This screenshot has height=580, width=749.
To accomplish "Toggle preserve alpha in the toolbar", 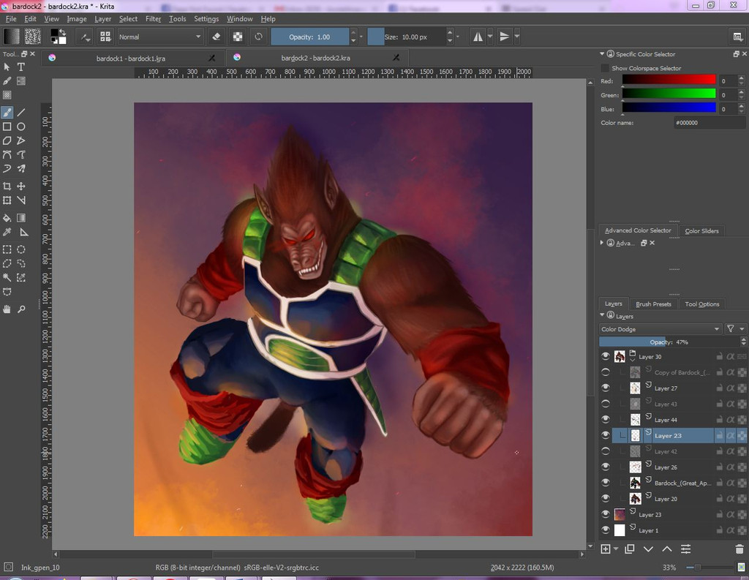I will 238,37.
